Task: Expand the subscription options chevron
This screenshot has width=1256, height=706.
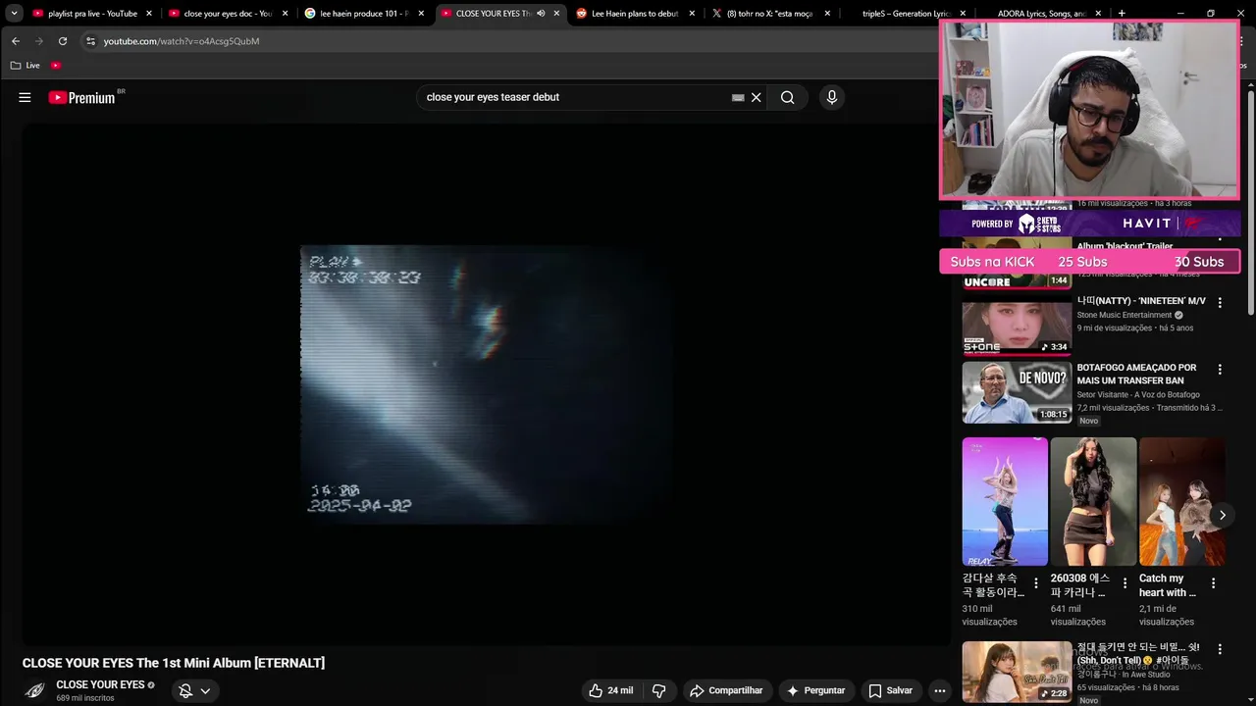Action: coord(205,690)
